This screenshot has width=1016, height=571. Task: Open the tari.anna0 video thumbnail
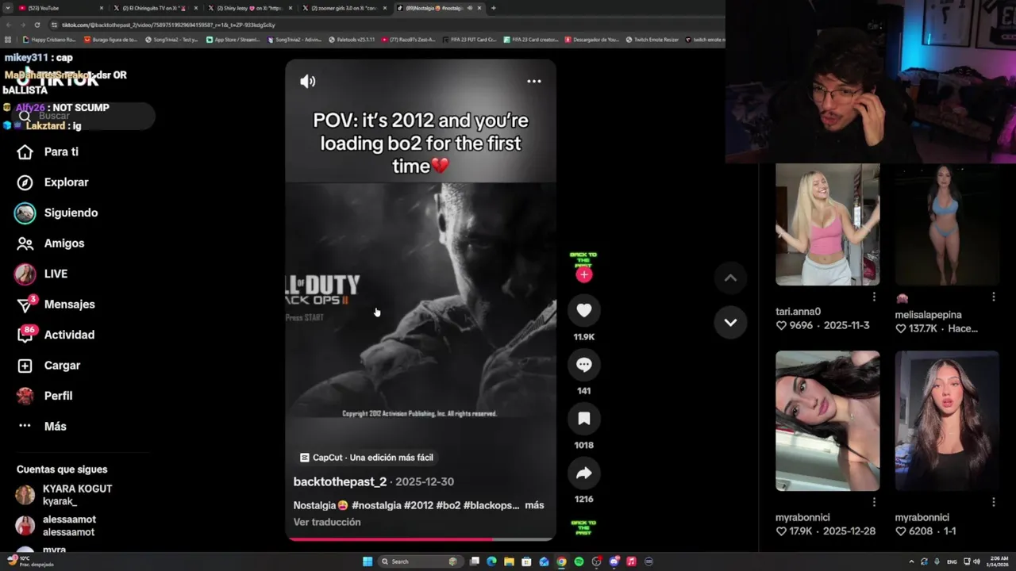coord(827,224)
